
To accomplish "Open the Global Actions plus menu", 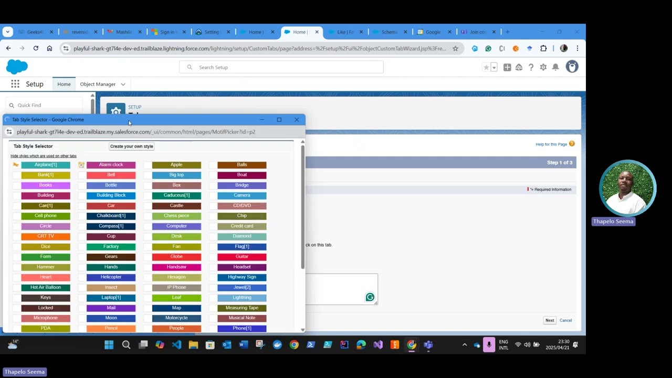I will click(x=507, y=67).
